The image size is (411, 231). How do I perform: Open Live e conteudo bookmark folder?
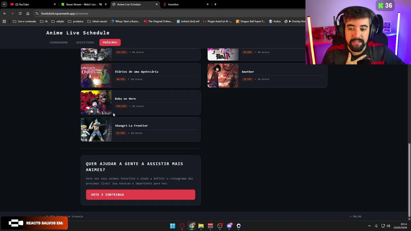tap(24, 21)
